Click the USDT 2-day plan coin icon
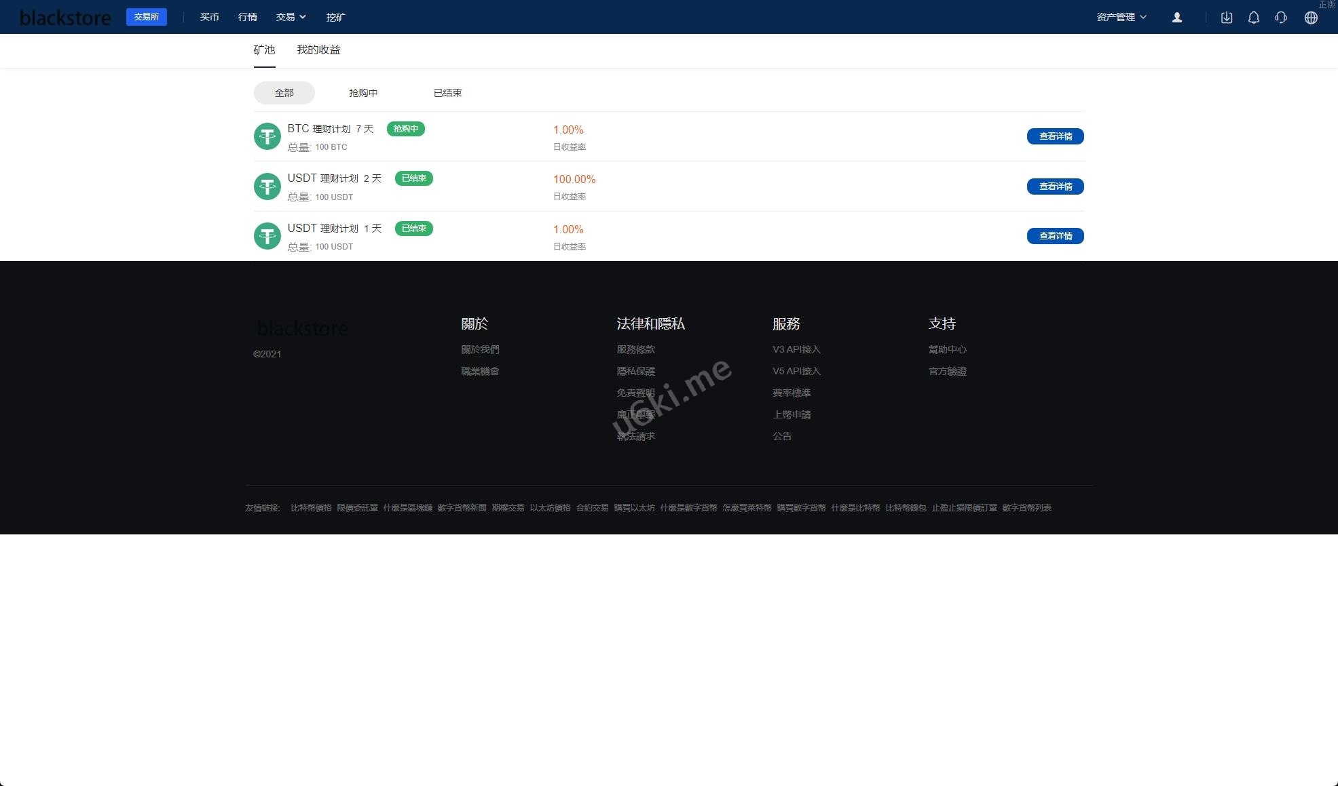The height and width of the screenshot is (786, 1338). [x=267, y=186]
